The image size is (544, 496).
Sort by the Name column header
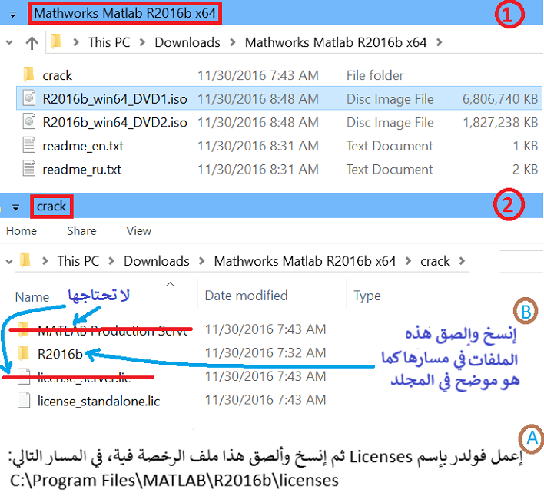tap(32, 296)
